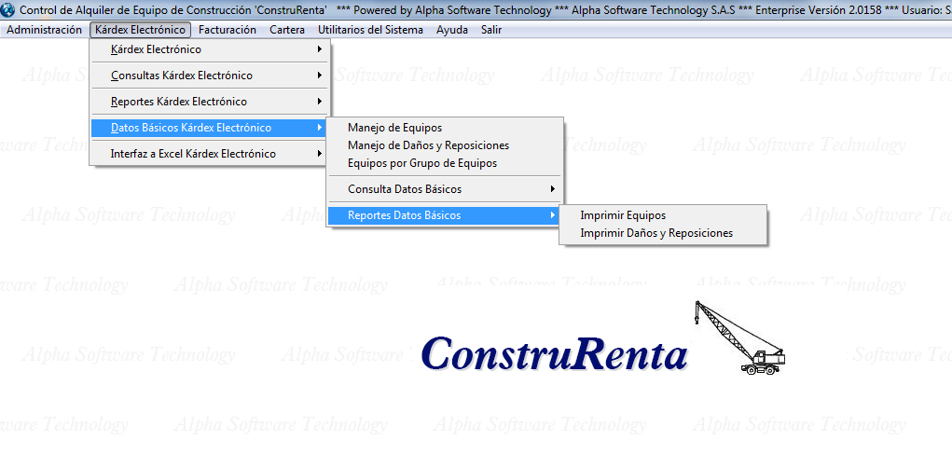
Task: Click the globe application icon in title bar
Action: (x=8, y=9)
